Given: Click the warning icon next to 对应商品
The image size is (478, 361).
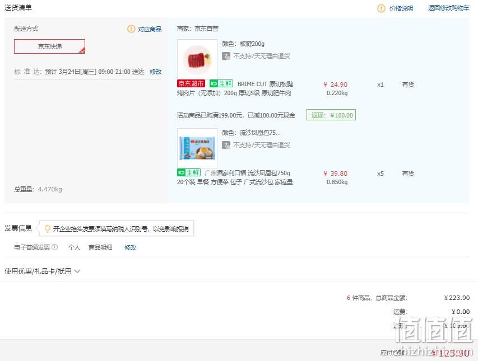Looking at the screenshot, I should click(131, 29).
